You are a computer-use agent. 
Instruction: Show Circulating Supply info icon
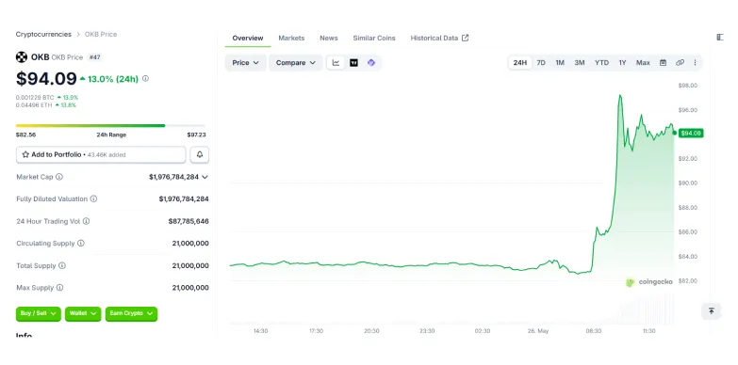click(x=81, y=244)
